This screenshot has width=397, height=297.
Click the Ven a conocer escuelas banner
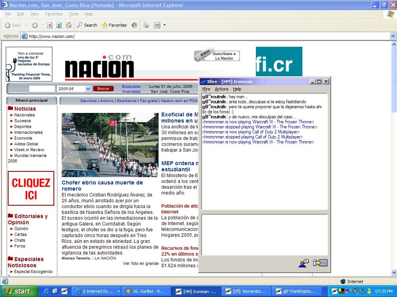[x=29, y=64]
